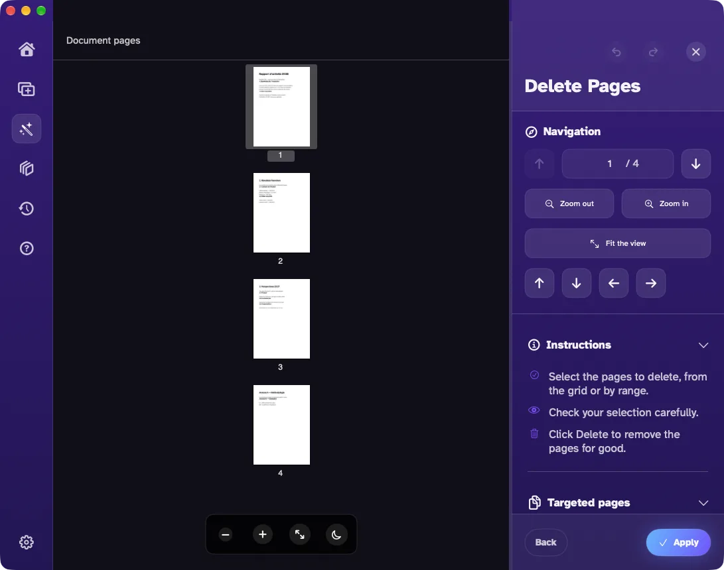Go to previous page arrow in Navigation
The image size is (724, 570).
pyautogui.click(x=540, y=164)
